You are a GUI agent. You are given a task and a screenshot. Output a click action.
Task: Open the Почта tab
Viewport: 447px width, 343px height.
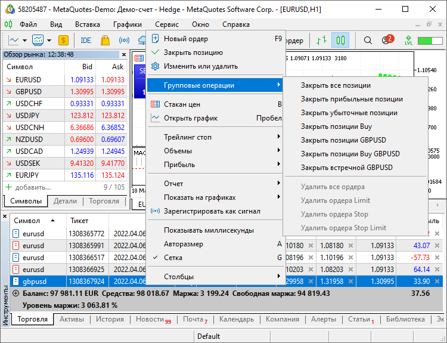point(195,319)
